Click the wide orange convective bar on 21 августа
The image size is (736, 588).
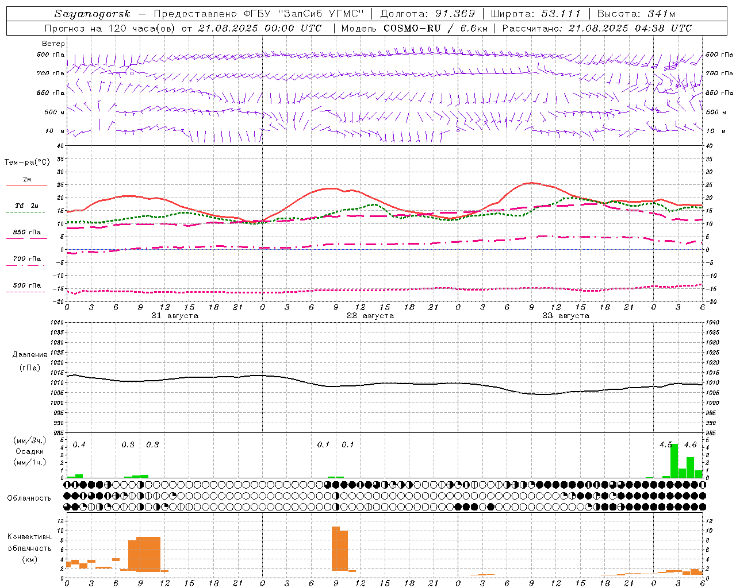click(148, 554)
